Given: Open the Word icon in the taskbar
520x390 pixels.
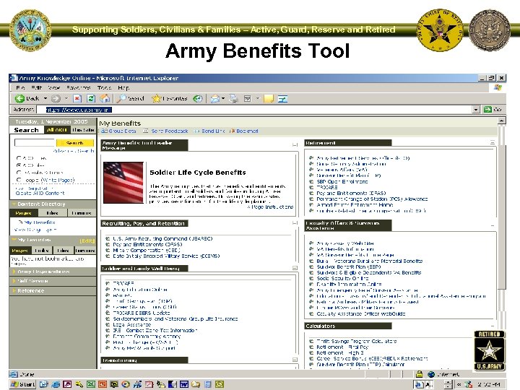Looking at the screenshot, I should [x=184, y=384].
